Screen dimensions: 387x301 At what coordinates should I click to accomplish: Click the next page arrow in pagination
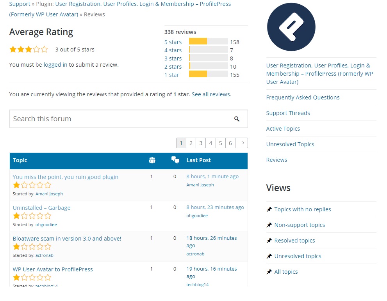tap(241, 143)
